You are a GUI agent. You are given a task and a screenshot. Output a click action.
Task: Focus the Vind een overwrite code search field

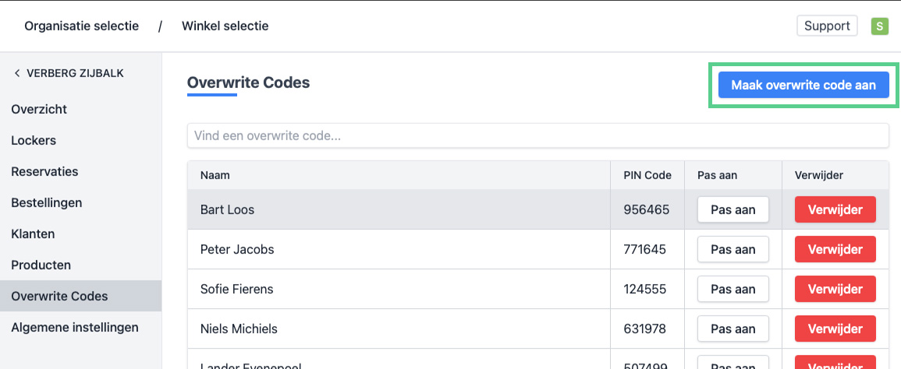[537, 135]
